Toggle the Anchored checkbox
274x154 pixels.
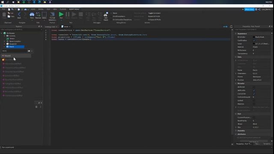pyautogui.click(x=254, y=87)
